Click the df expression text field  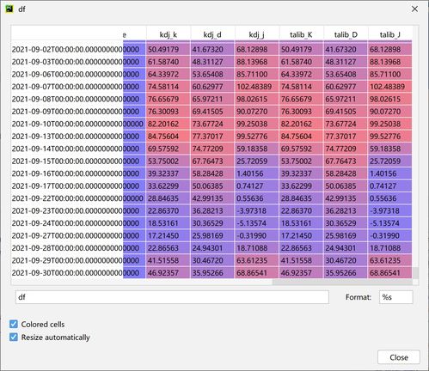pos(172,297)
